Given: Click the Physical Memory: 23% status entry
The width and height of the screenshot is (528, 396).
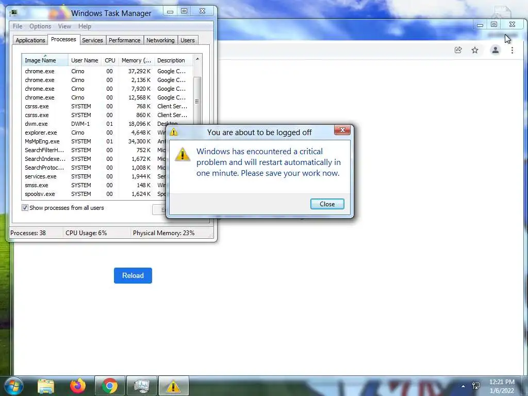Looking at the screenshot, I should coord(163,233).
